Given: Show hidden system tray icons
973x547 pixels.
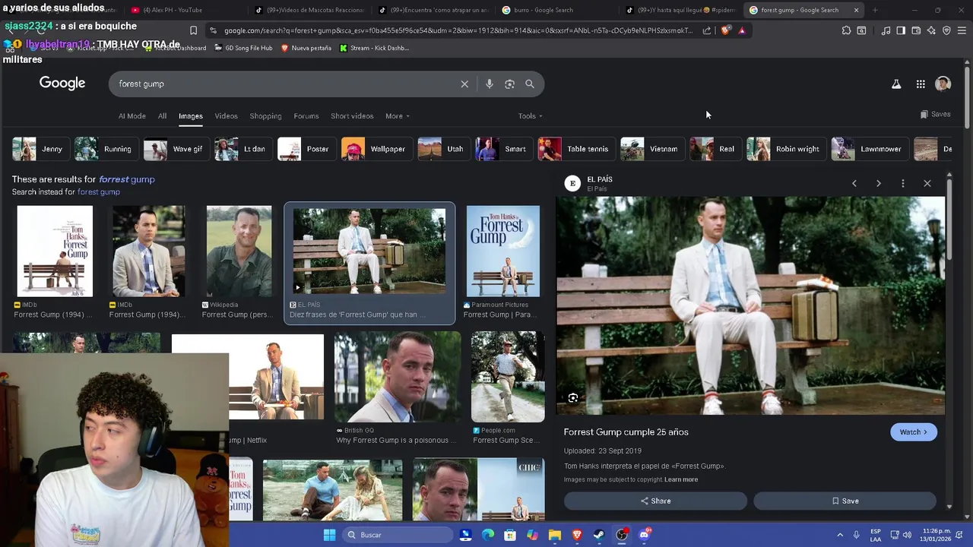Looking at the screenshot, I should pyautogui.click(x=840, y=535).
